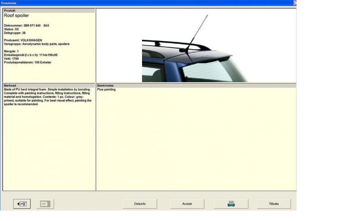Viewport: 353px width, 221px height.
Task: Click the Merknad text about PU foam
Action: 47,97
